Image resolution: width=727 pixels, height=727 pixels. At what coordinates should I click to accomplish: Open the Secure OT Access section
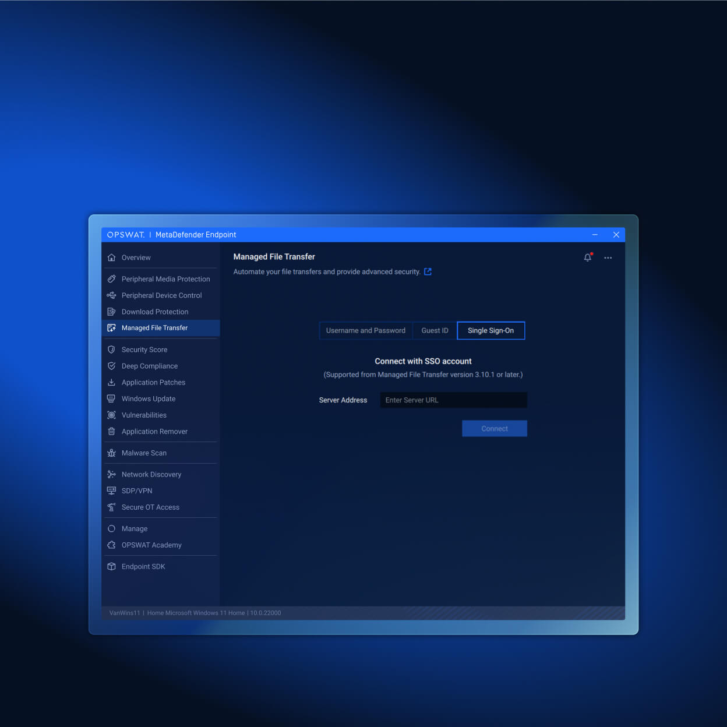(x=150, y=507)
